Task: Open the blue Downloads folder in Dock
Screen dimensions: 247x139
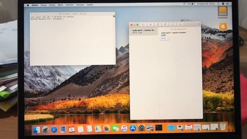Action: pos(171,127)
